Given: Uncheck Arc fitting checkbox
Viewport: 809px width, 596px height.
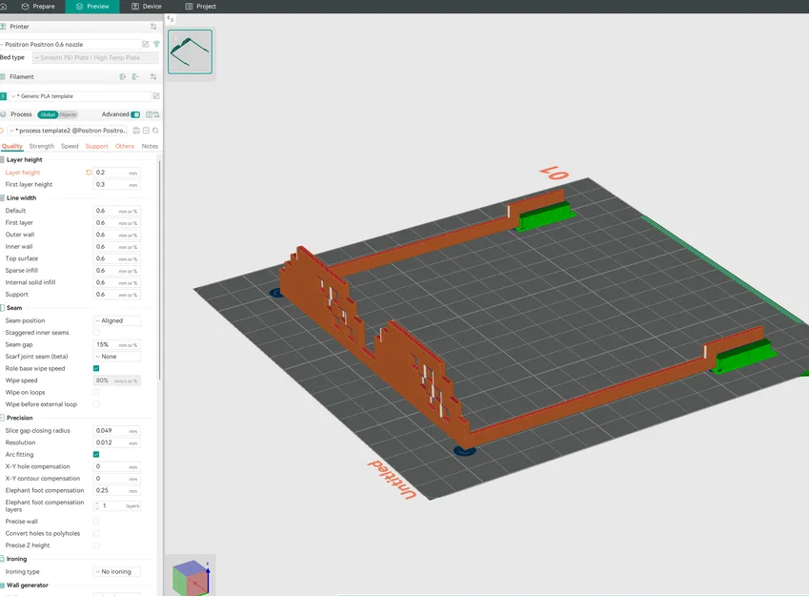Looking at the screenshot, I should pos(96,455).
